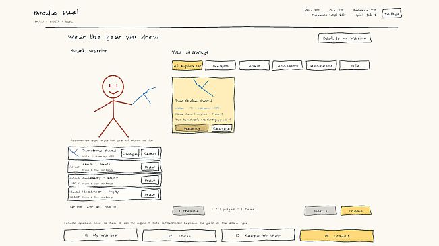The image size is (439, 246).
Task: Click the yellow button beside Next
Action: pos(356,211)
